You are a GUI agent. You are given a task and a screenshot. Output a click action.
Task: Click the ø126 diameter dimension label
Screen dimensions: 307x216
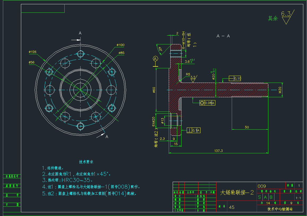click(33, 52)
